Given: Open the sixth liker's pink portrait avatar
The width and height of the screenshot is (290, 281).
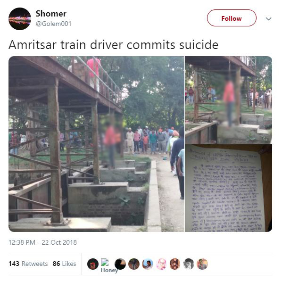Looking at the screenshot, I should click(x=161, y=264).
